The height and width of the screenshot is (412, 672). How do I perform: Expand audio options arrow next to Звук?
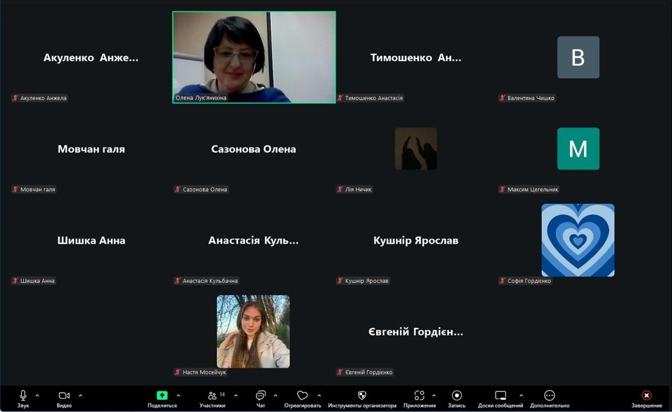click(x=37, y=395)
